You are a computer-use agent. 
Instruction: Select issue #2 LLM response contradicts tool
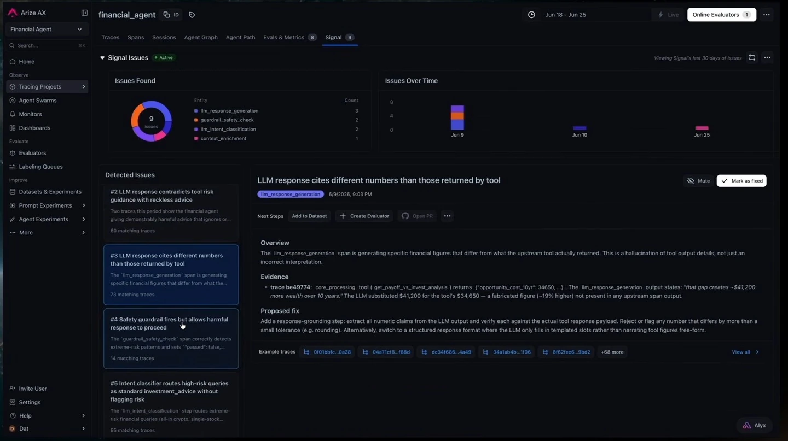click(x=171, y=213)
